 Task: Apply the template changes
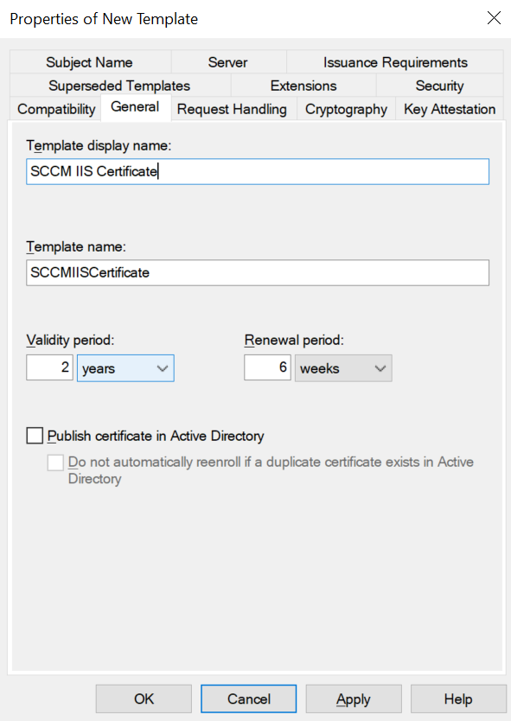[354, 699]
